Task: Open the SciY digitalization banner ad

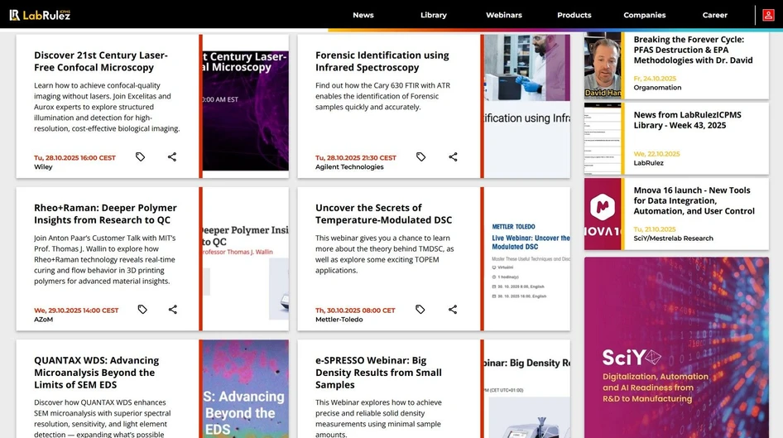Action: coord(676,348)
